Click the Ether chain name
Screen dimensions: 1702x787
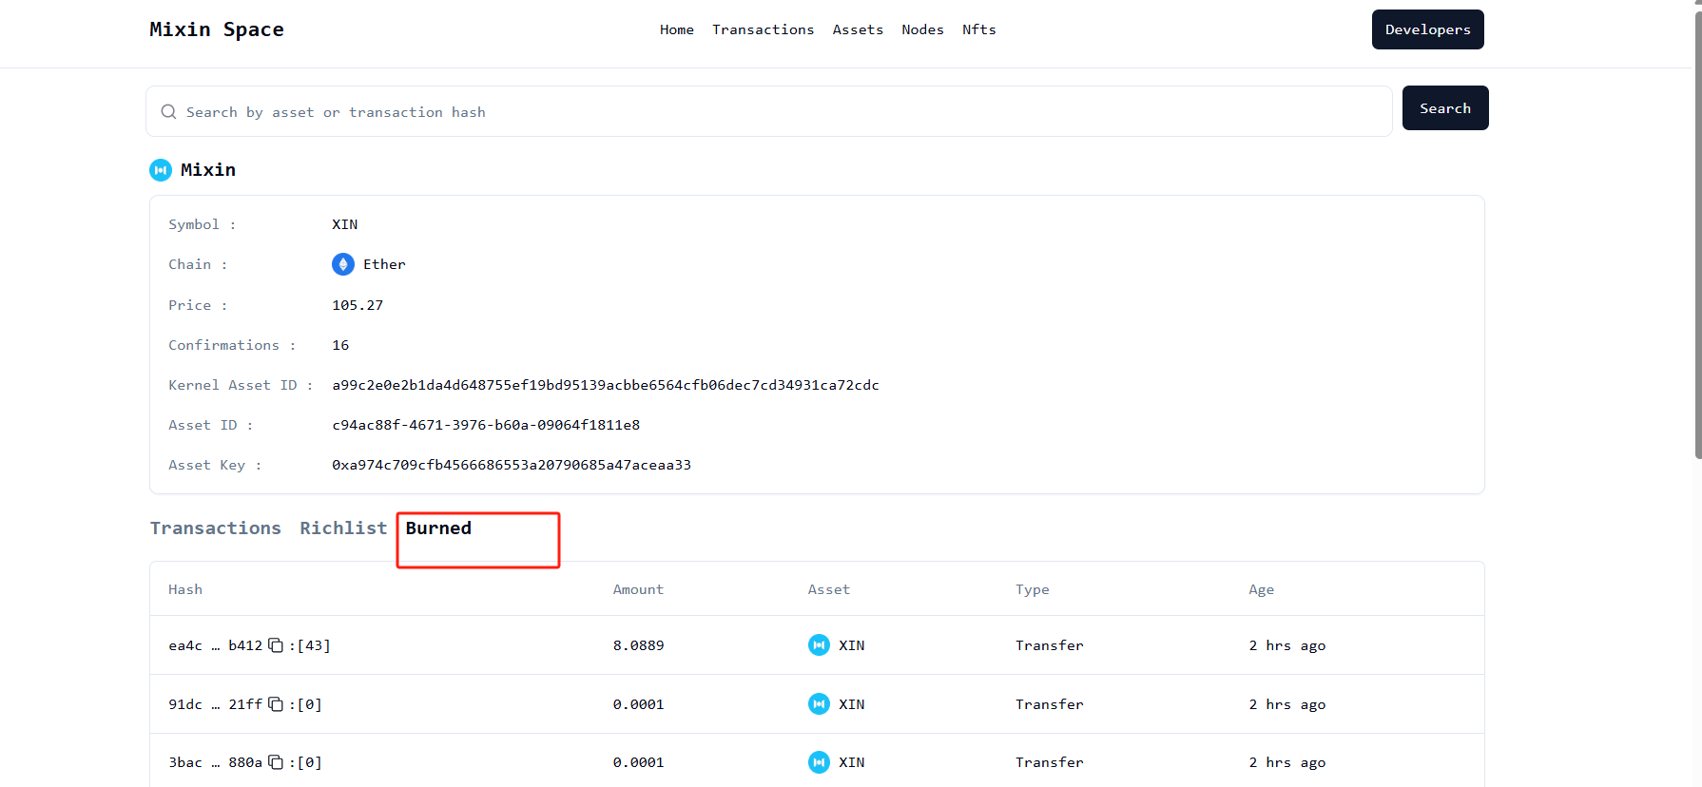click(384, 264)
